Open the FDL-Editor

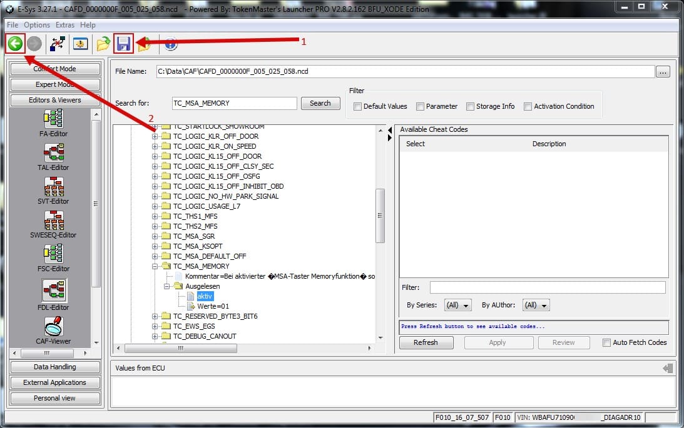click(x=54, y=295)
